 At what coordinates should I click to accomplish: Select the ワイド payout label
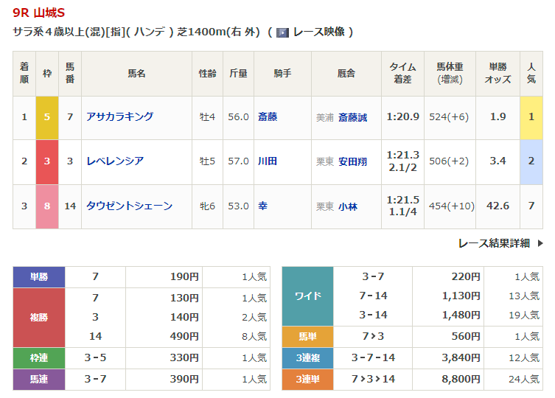(308, 296)
